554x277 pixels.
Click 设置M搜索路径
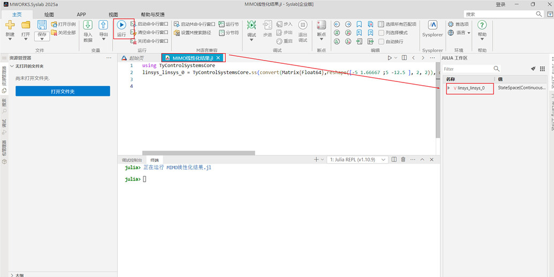click(193, 33)
